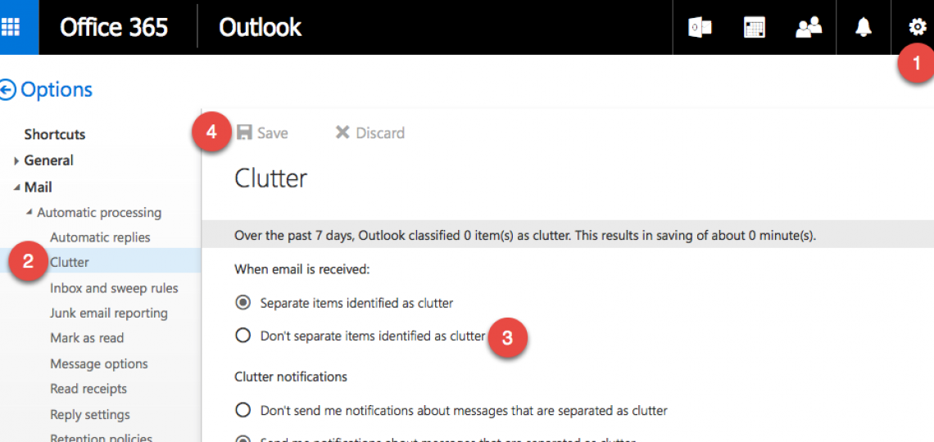The image size is (934, 442).
Task: Click the Save button
Action: (263, 133)
